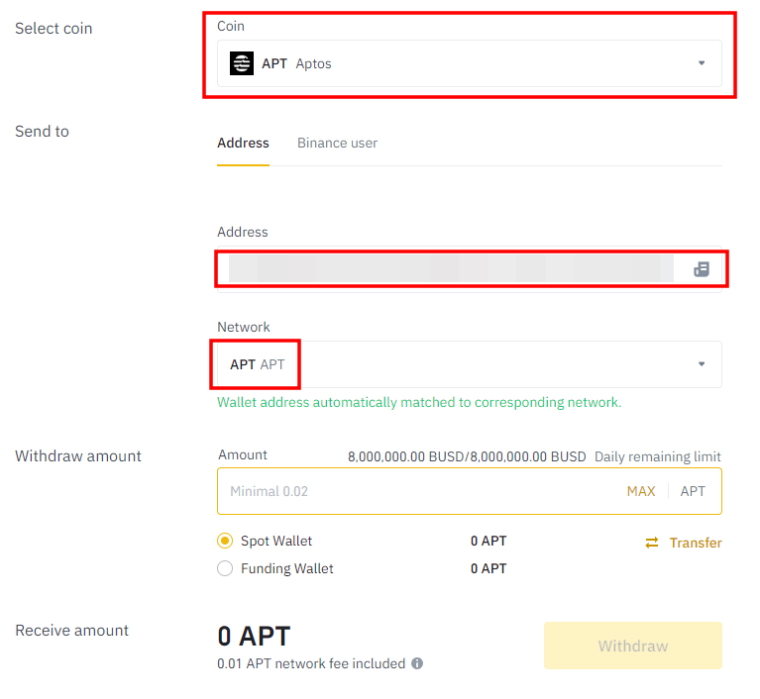The width and height of the screenshot is (760, 699).
Task: Open the APT Aptos coin selector
Action: 470,63
